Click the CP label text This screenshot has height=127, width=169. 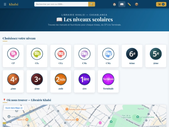pos(13,63)
